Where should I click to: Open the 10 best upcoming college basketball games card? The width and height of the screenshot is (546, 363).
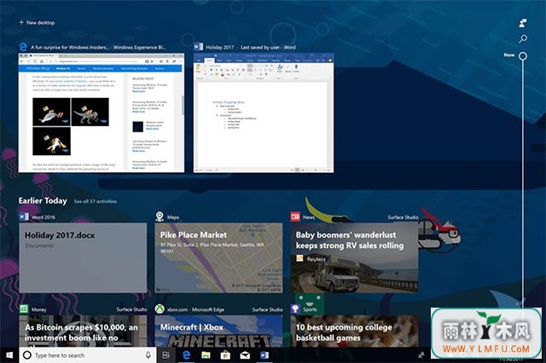(355, 331)
